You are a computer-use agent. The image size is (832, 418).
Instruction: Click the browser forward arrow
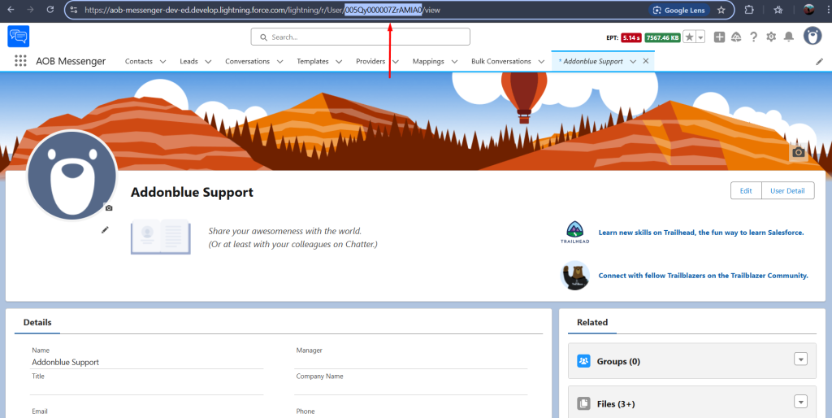click(x=30, y=10)
